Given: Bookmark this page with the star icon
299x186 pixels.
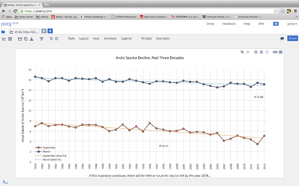Looking at the screenshot, I should [275, 11].
